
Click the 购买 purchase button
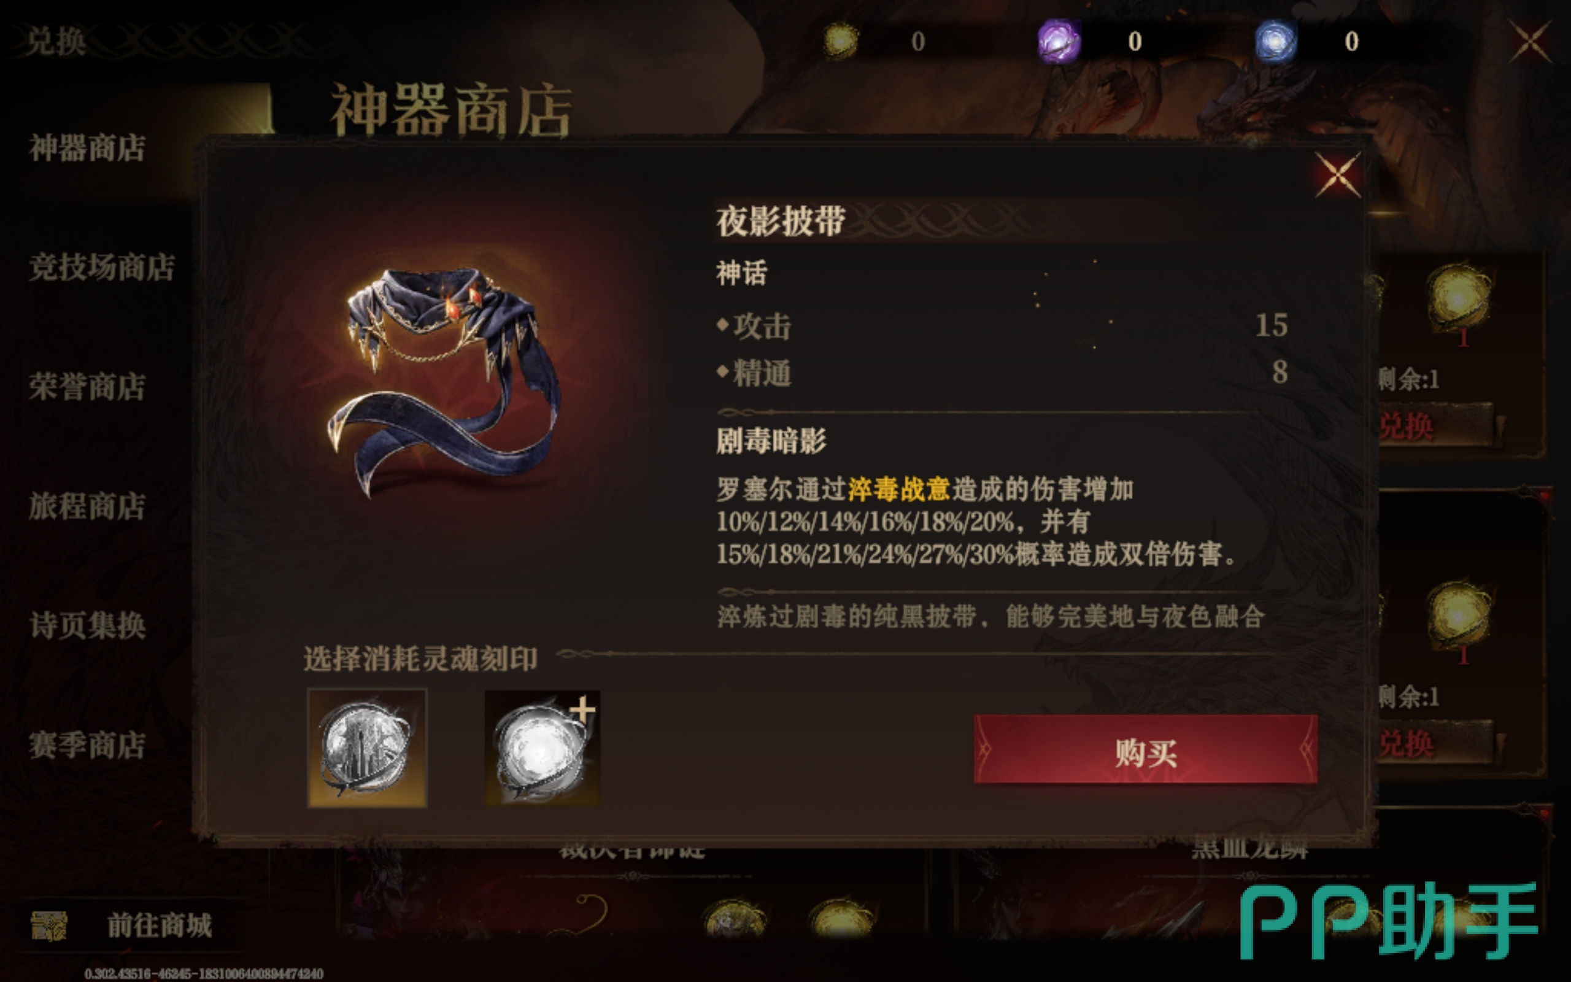click(x=1145, y=750)
